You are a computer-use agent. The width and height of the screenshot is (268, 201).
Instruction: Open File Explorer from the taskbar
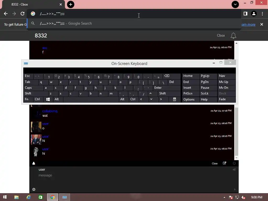click(x=16, y=197)
